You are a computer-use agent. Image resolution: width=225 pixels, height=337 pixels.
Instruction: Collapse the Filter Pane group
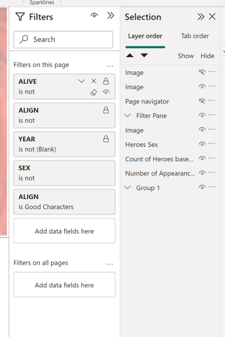(x=128, y=115)
